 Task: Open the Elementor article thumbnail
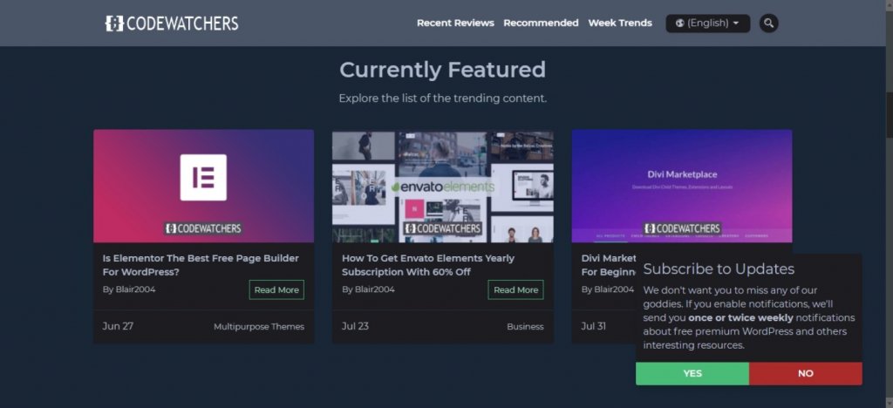tap(203, 186)
